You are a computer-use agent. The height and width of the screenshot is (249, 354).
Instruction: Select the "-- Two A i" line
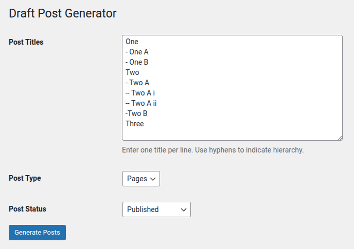click(140, 93)
